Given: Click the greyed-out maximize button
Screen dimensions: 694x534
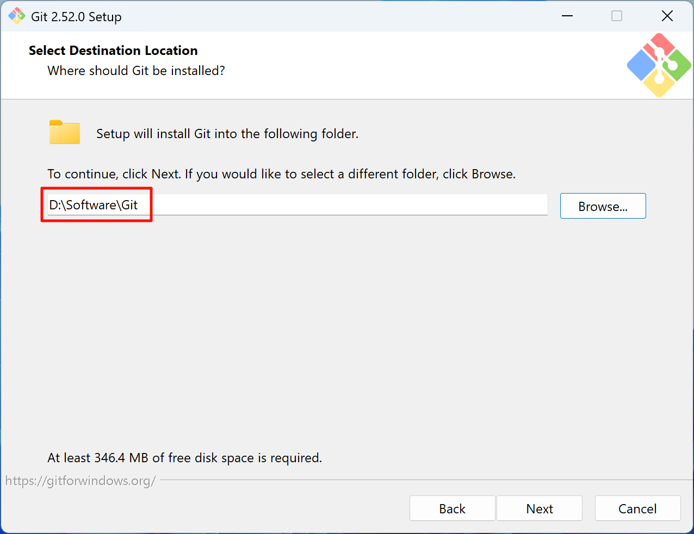Looking at the screenshot, I should (x=617, y=16).
